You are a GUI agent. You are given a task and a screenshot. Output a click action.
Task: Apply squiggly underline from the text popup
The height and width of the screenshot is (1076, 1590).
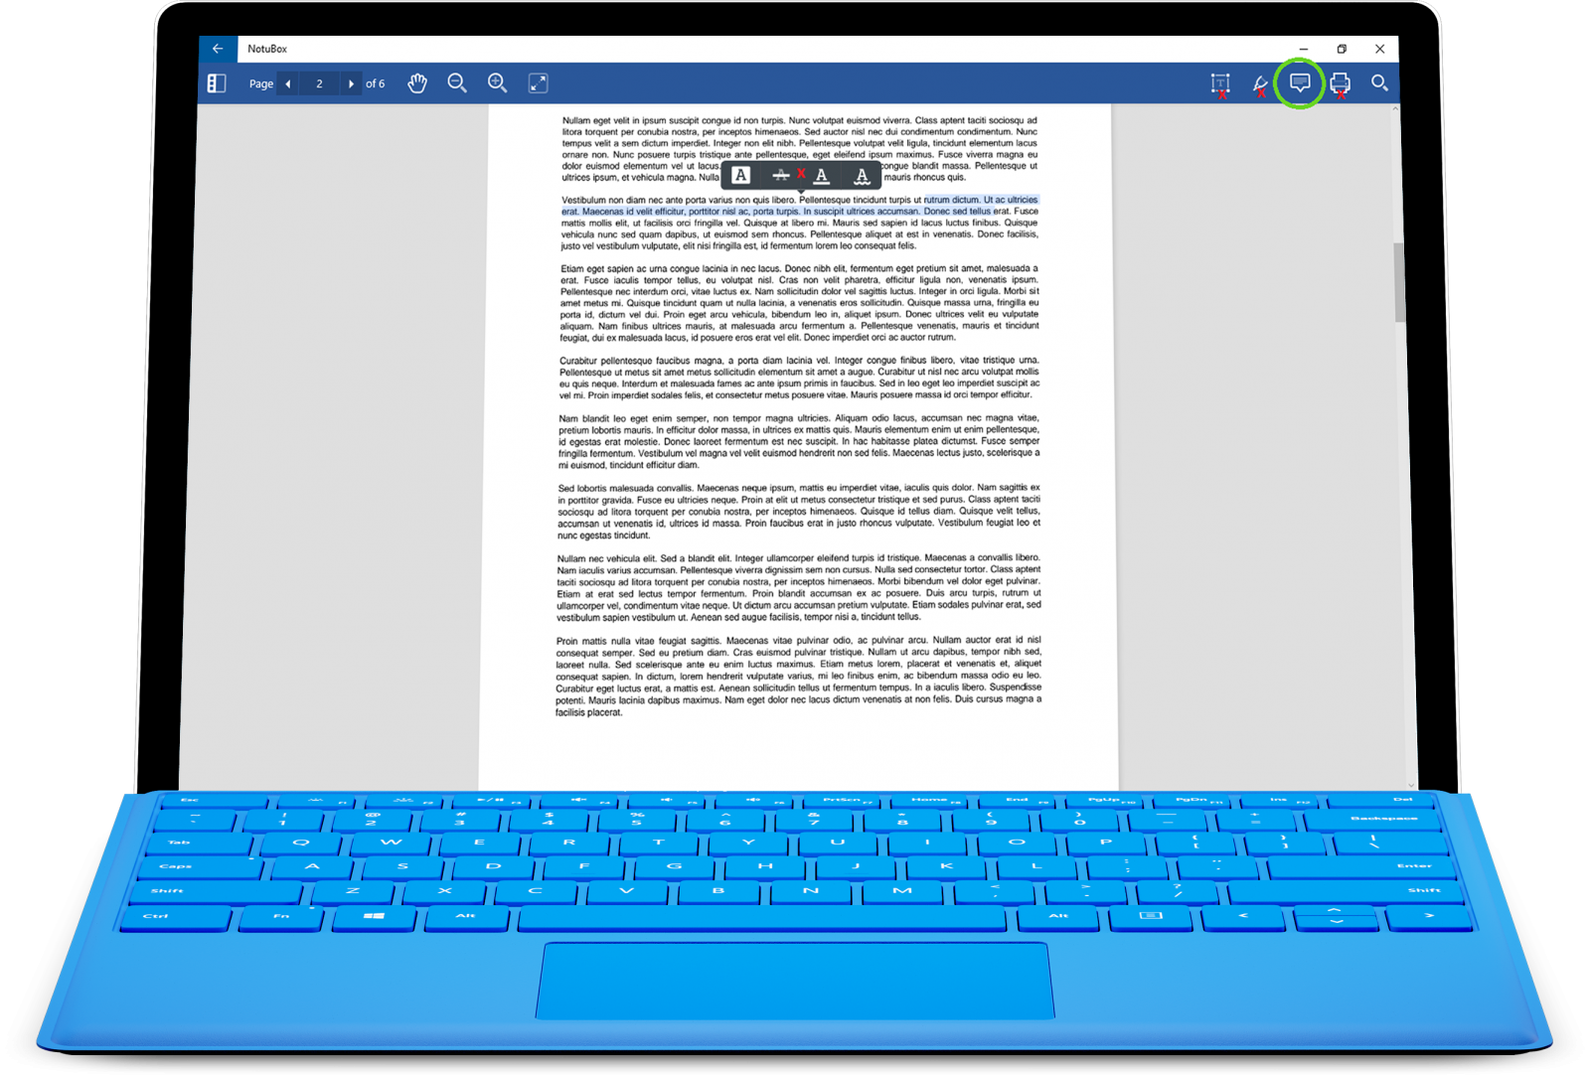tap(862, 176)
